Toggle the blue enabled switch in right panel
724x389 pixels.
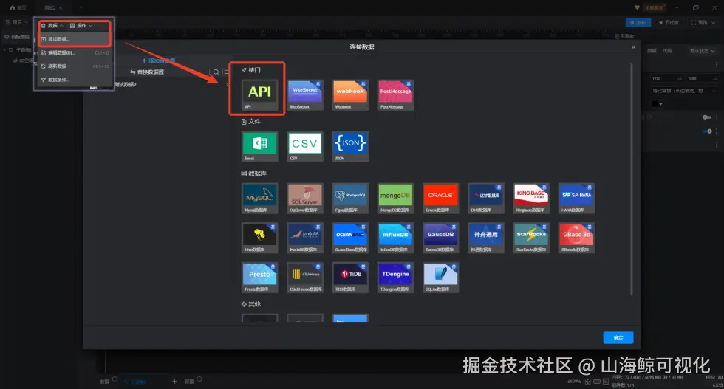click(707, 131)
